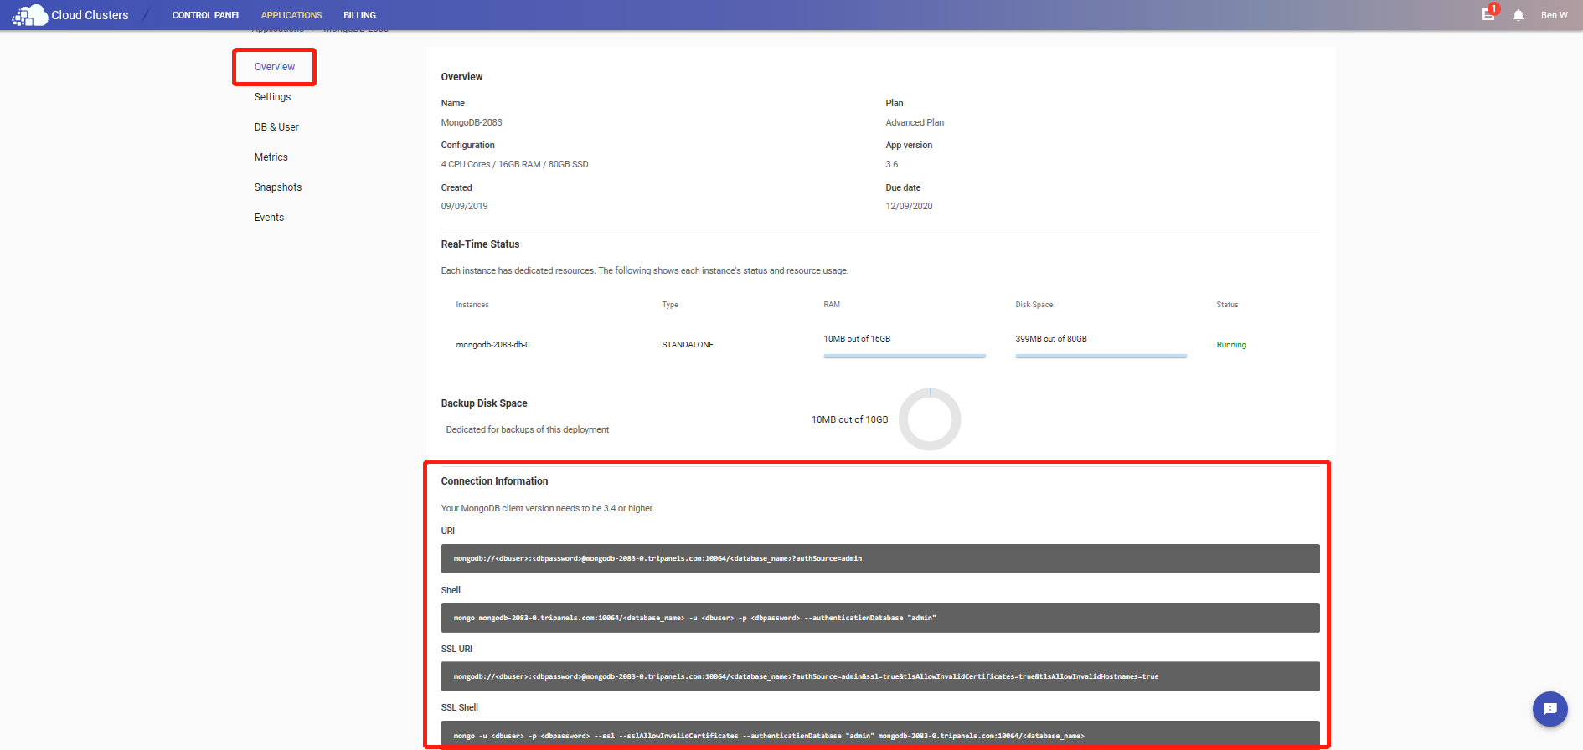The height and width of the screenshot is (750, 1583).
Task: Click the 399MB out of 80GB text
Action: click(1051, 339)
